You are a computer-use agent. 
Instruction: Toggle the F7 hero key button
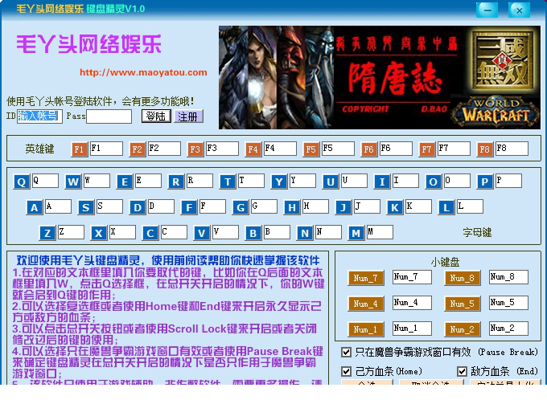[x=426, y=149]
